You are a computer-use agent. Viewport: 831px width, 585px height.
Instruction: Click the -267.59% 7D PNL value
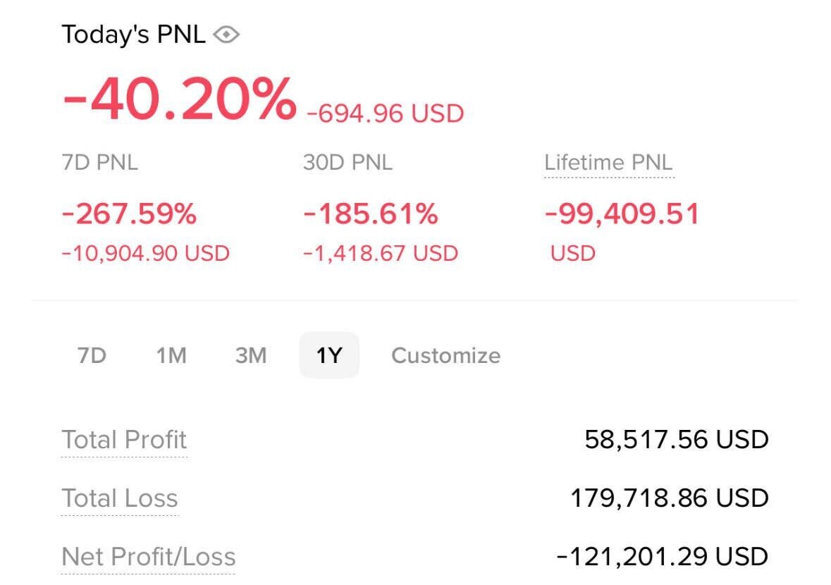129,214
